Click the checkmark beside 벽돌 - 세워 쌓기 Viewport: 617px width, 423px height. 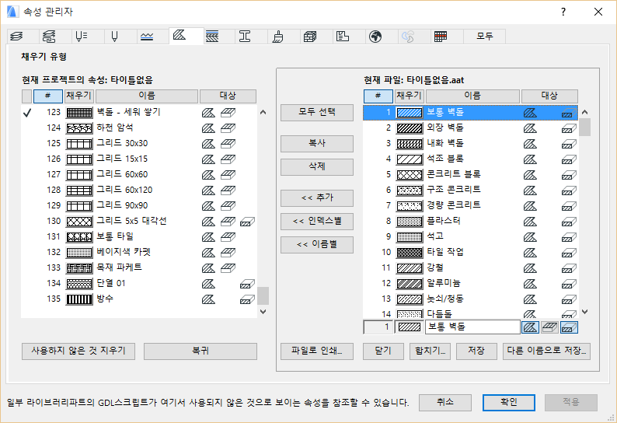(26, 113)
